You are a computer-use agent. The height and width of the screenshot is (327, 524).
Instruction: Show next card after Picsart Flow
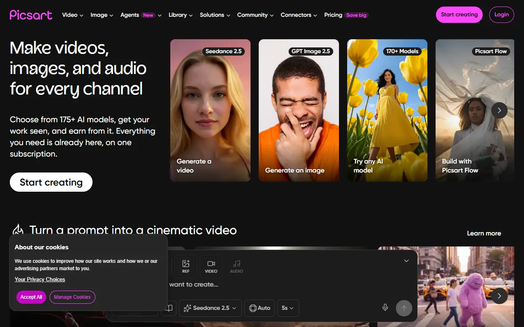coord(499,110)
